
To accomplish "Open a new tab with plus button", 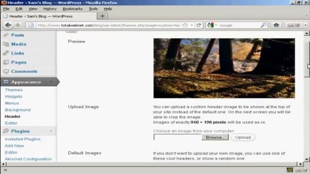I will (102, 16).
